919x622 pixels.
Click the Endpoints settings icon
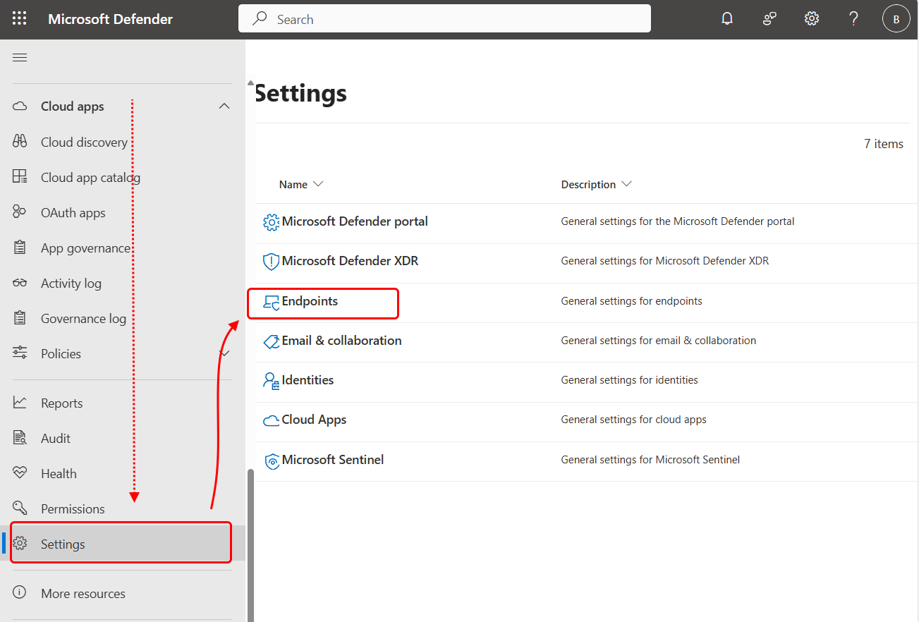[x=271, y=300]
